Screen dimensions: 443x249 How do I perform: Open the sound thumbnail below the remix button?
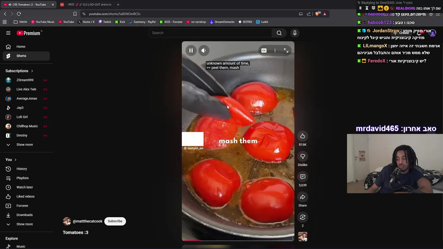click(x=302, y=237)
